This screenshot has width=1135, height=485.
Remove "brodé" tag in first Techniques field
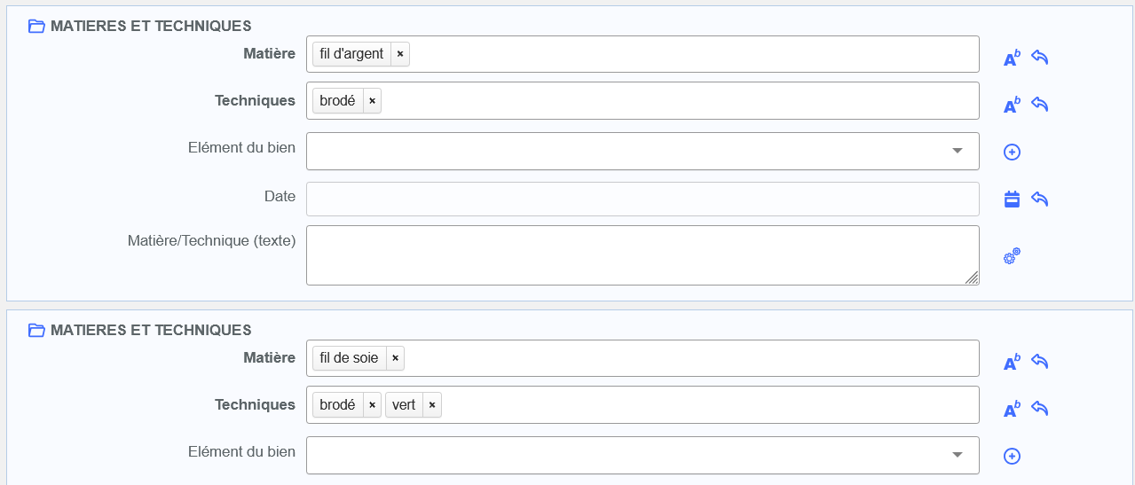372,101
